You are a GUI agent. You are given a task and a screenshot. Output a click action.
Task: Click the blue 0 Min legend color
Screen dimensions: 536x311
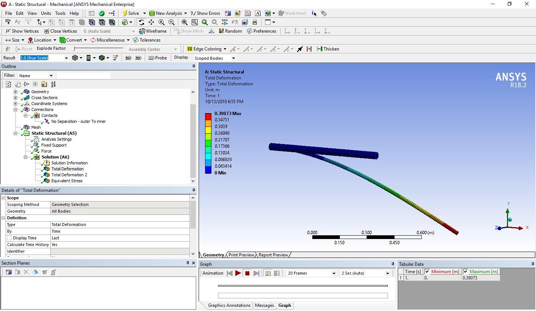[208, 170]
